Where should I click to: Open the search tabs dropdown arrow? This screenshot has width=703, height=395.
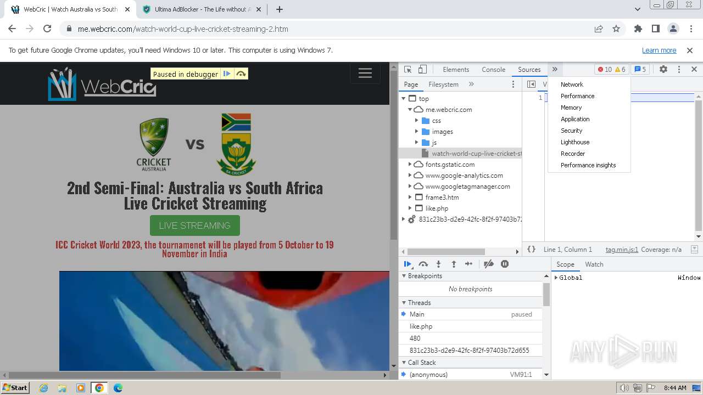[638, 9]
